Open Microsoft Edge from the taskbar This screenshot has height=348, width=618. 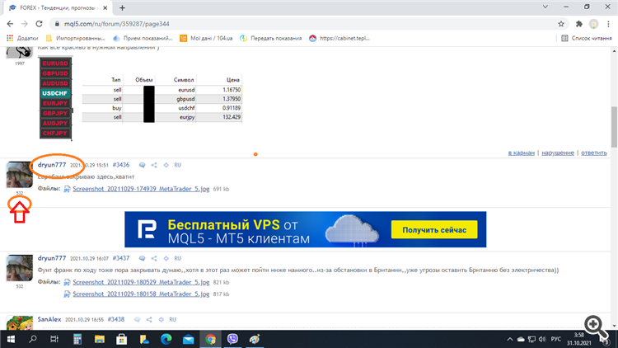(166, 339)
